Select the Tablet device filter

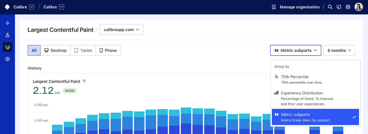pos(83,50)
